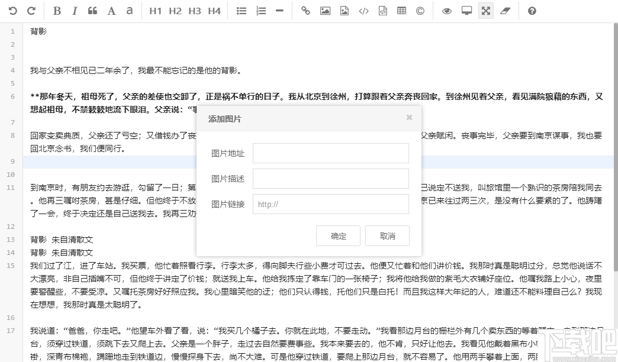Open the editor help
The width and height of the screenshot is (618, 362).
[x=531, y=10]
